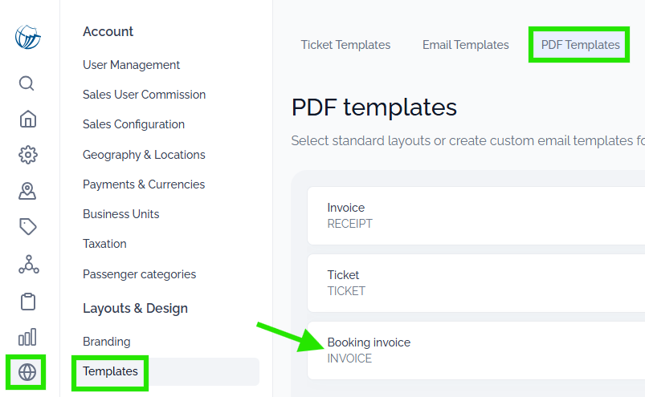The image size is (645, 397).
Task: Click the globe logo at top of sidebar
Action: coord(27,37)
